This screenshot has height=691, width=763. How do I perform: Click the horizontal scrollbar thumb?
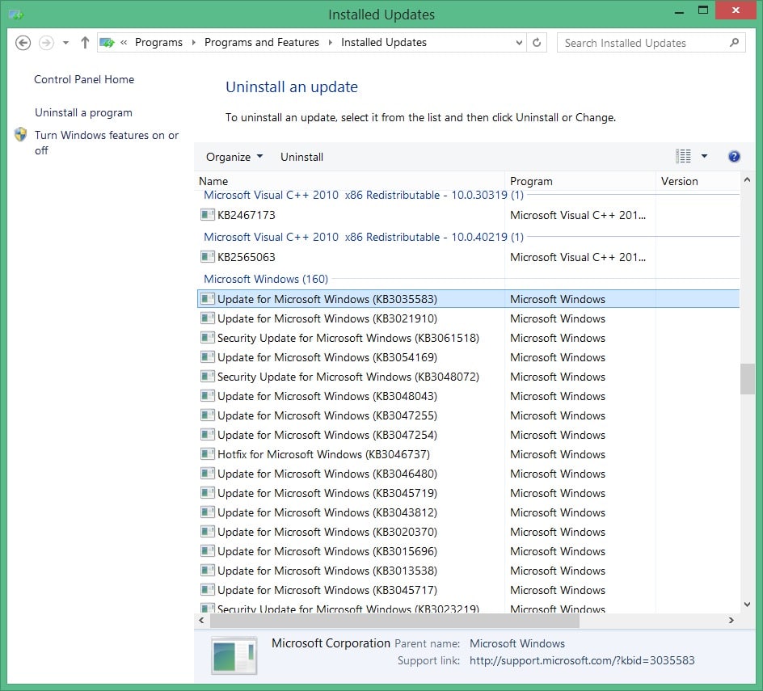[394, 621]
